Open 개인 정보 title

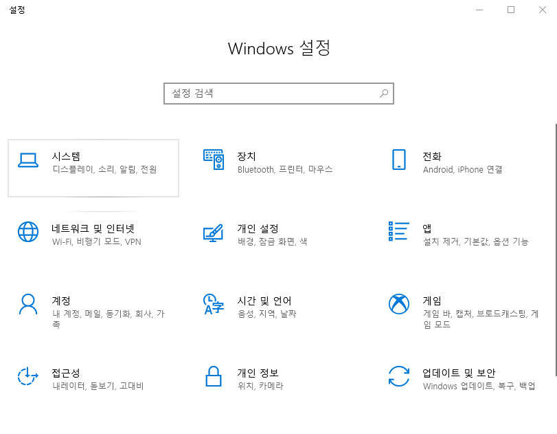pyautogui.click(x=258, y=373)
